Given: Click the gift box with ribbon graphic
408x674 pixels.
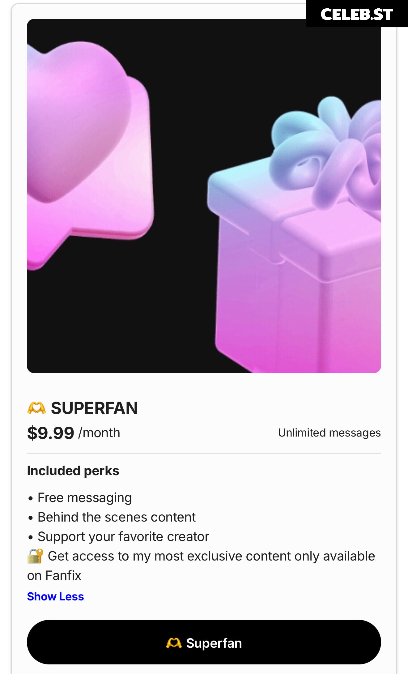Looking at the screenshot, I should point(294,235).
